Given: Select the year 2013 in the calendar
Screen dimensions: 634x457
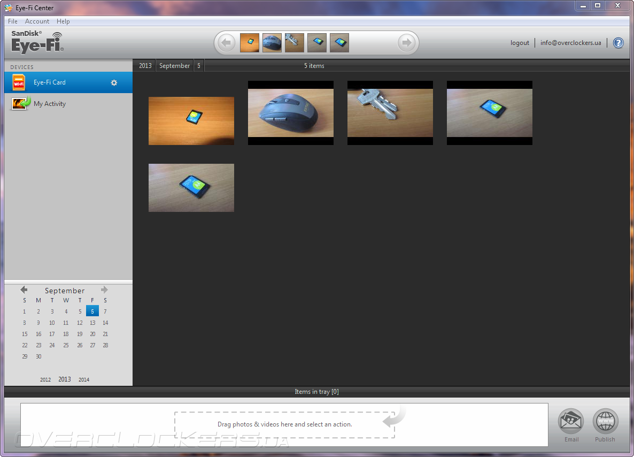Looking at the screenshot, I should [x=64, y=379].
